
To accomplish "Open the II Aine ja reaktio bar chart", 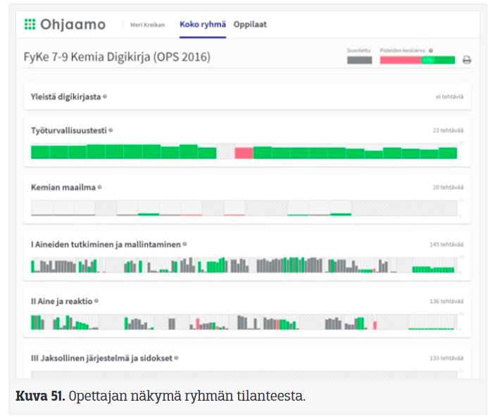I will click(x=243, y=322).
